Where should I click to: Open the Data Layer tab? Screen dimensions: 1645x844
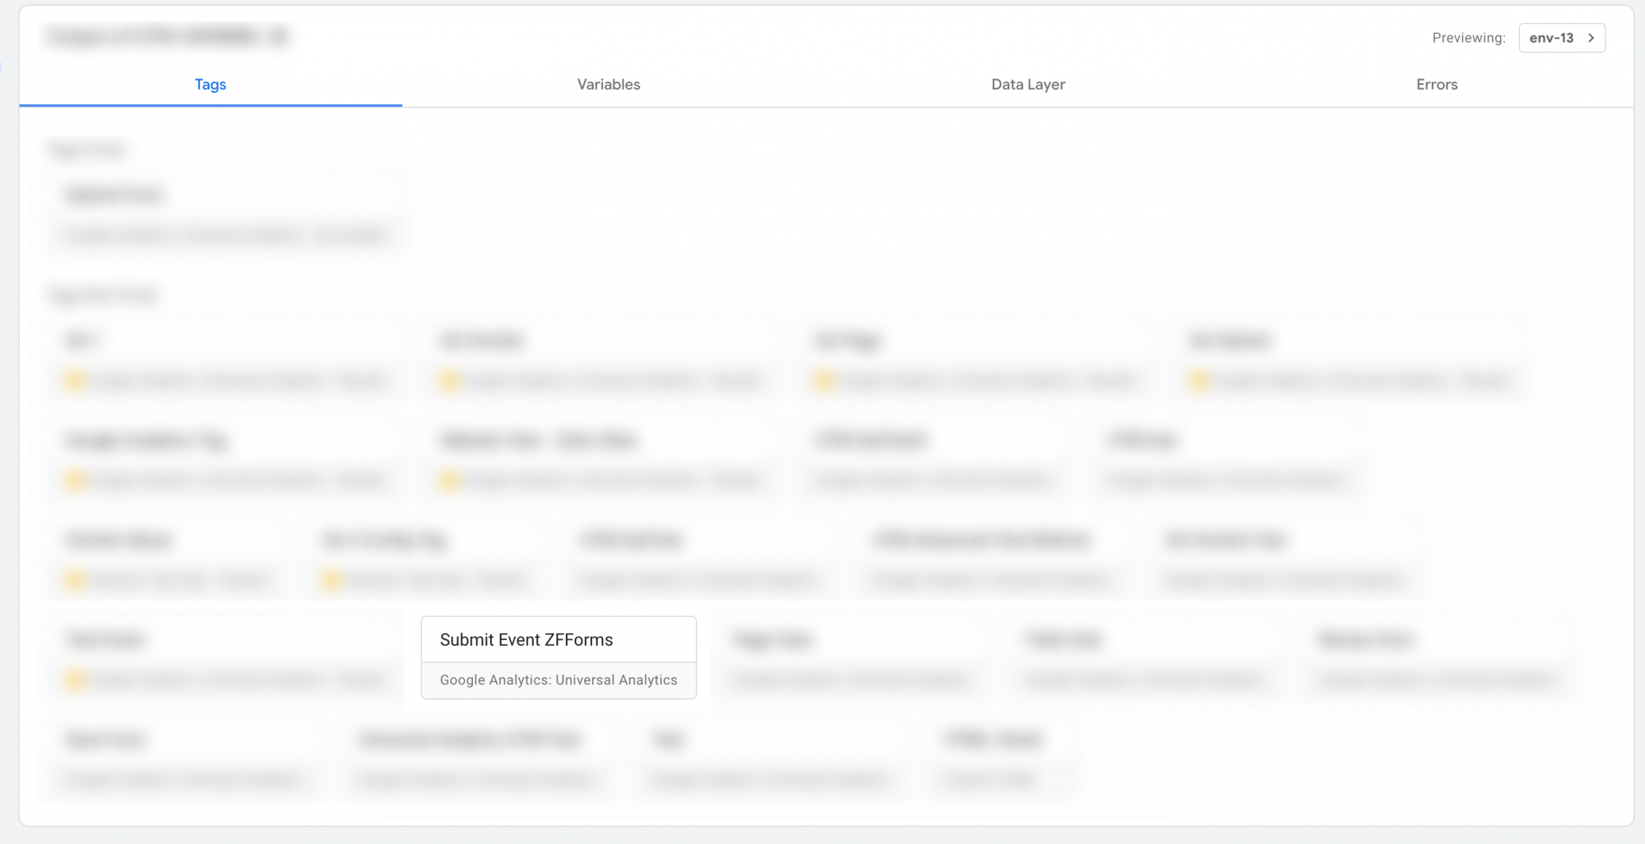[1027, 84]
